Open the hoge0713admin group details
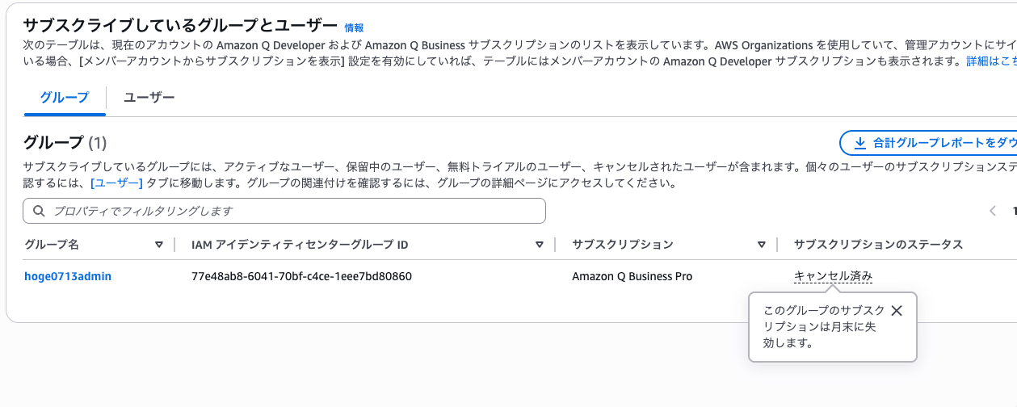This screenshot has width=1017, height=407. click(x=68, y=276)
